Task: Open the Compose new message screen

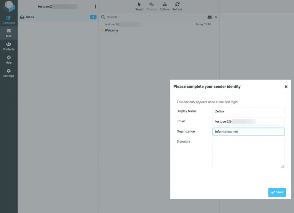Action: 9,19
